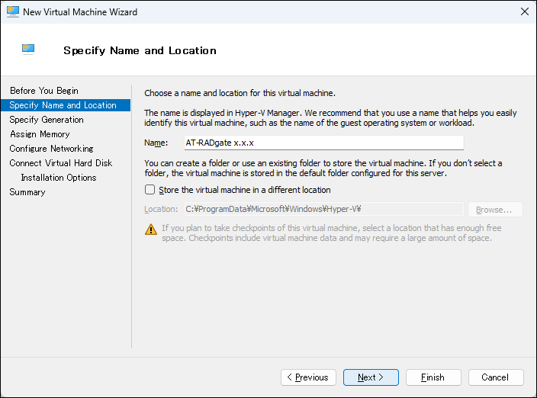Cancel the wizard
The image size is (537, 398).
(x=496, y=377)
